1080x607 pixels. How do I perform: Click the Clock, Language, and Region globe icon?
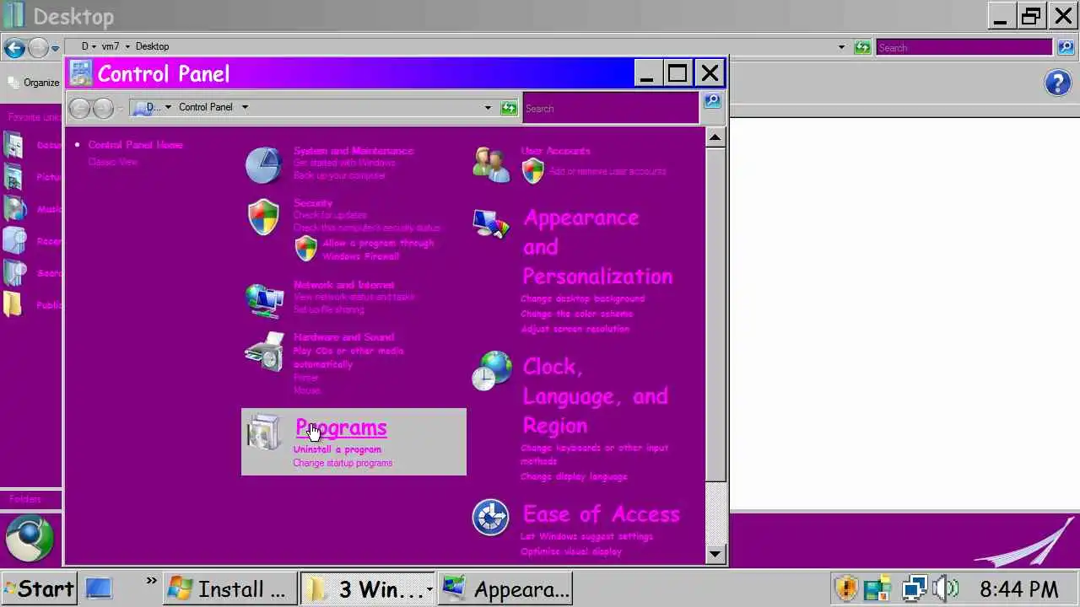tap(492, 371)
